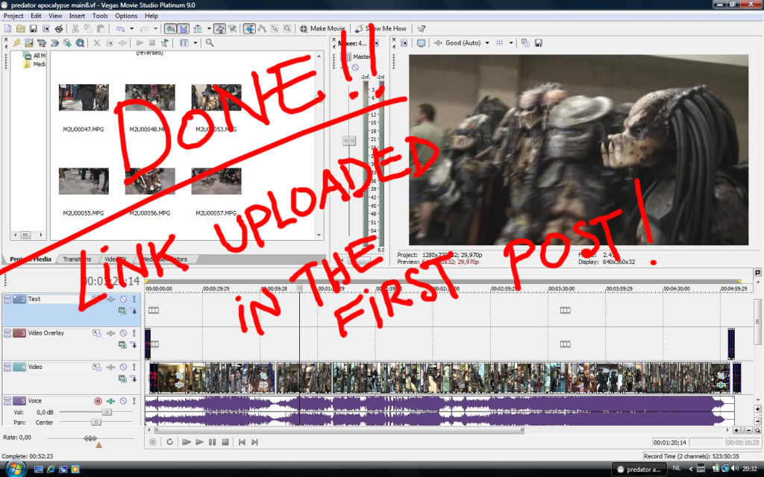Select the Zoom edit tool

[287, 29]
